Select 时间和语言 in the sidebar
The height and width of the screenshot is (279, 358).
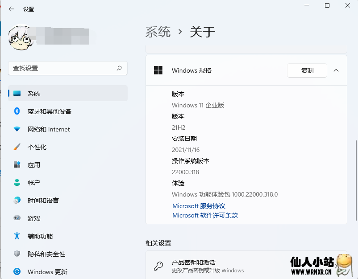(68, 200)
